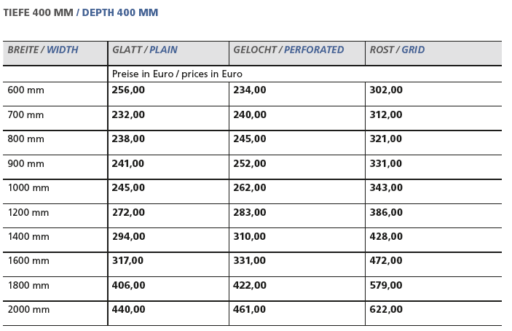Click plain price 256,00

pyautogui.click(x=128, y=90)
